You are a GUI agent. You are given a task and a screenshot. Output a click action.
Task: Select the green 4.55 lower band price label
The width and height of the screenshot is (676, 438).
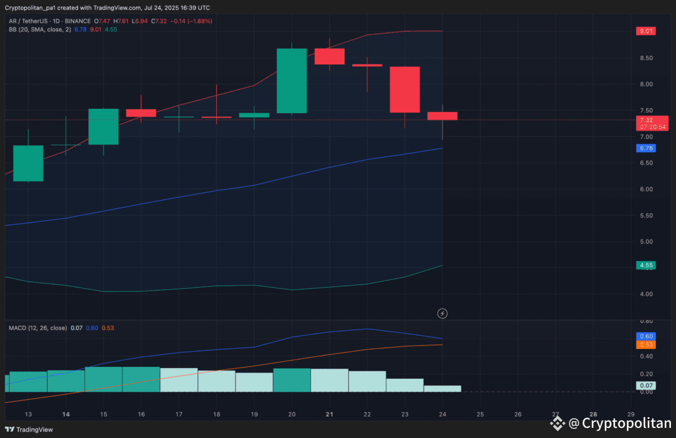[646, 265]
